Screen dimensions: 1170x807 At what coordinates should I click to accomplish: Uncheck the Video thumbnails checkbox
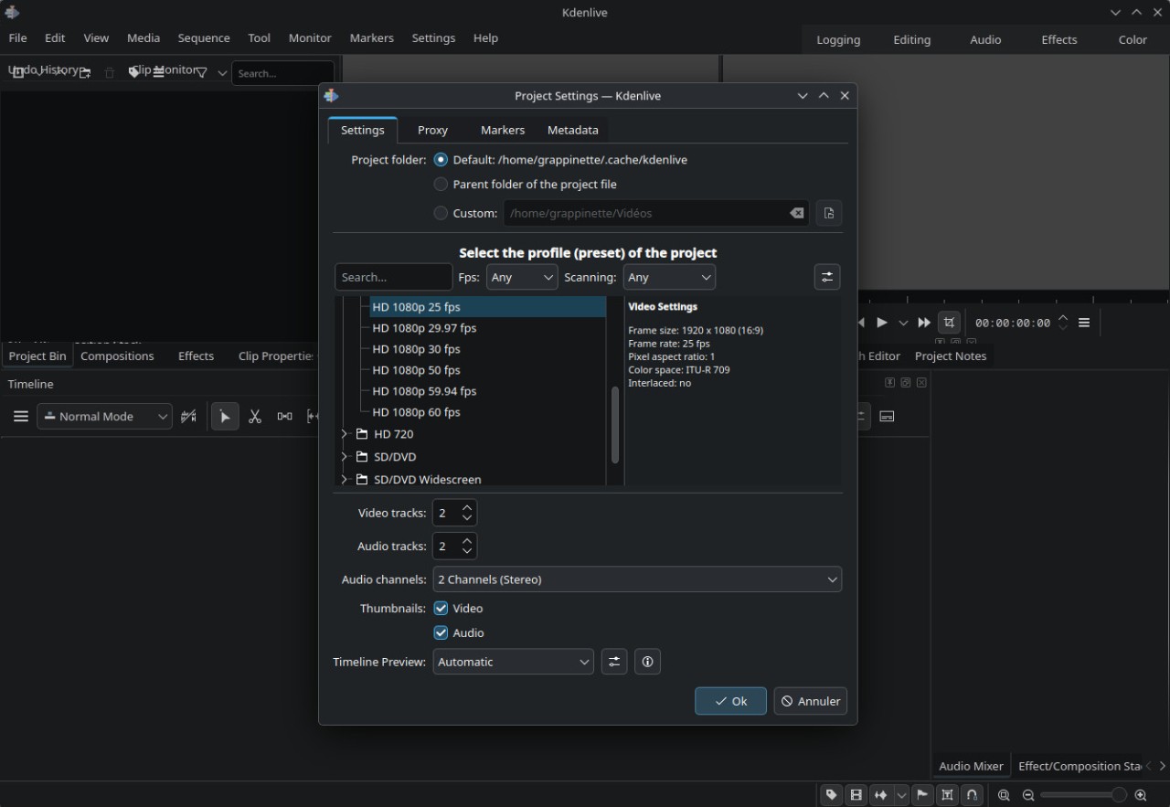[x=441, y=609]
